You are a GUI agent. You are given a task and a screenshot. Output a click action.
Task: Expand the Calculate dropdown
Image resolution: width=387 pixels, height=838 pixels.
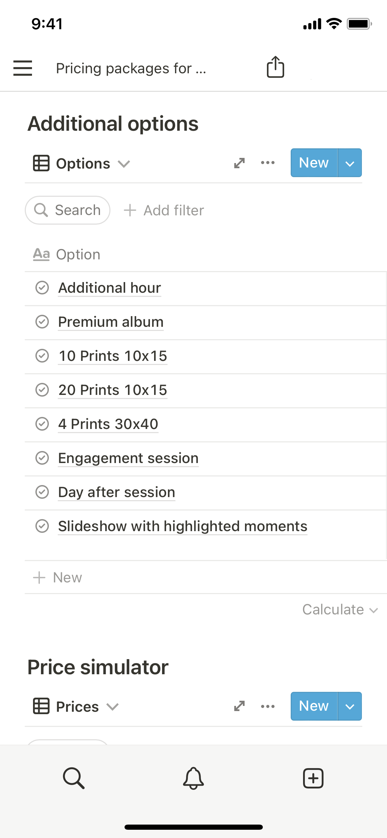point(340,610)
